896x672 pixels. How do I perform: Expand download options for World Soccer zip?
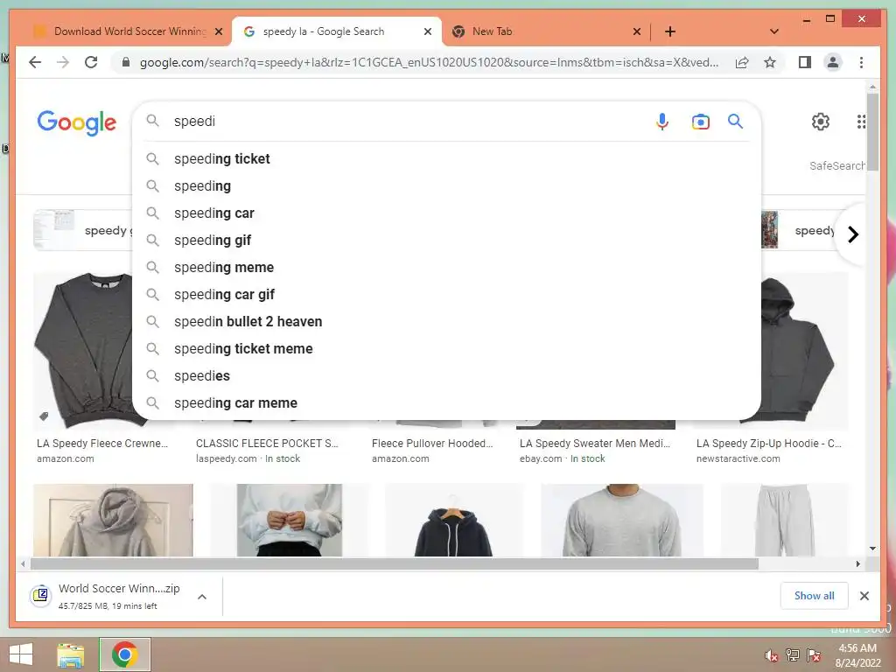[202, 597]
